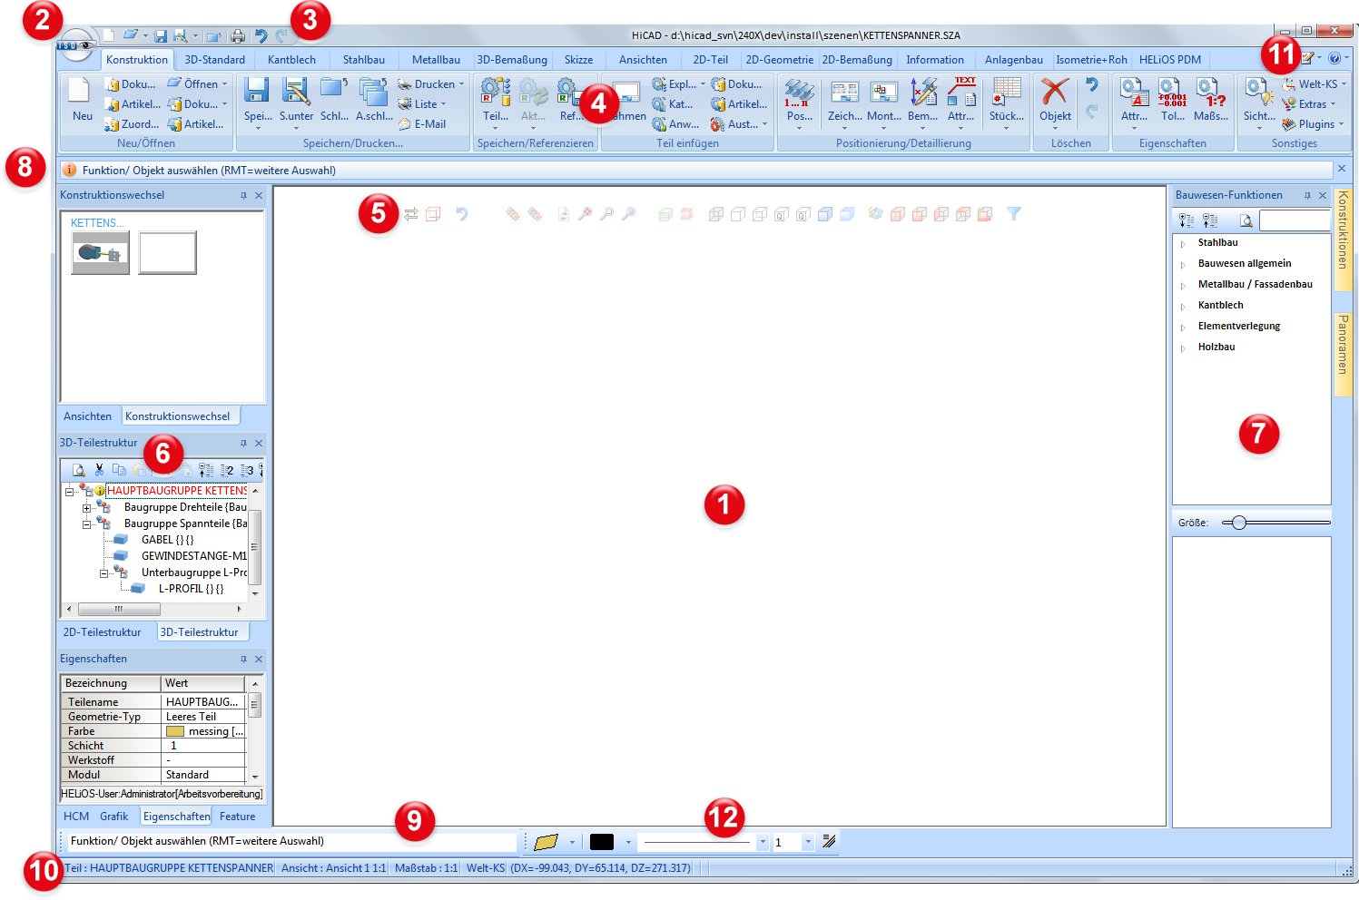Click the printer icon in quick access toolbar
Viewport: 1359px width, 900px height.
click(x=238, y=36)
